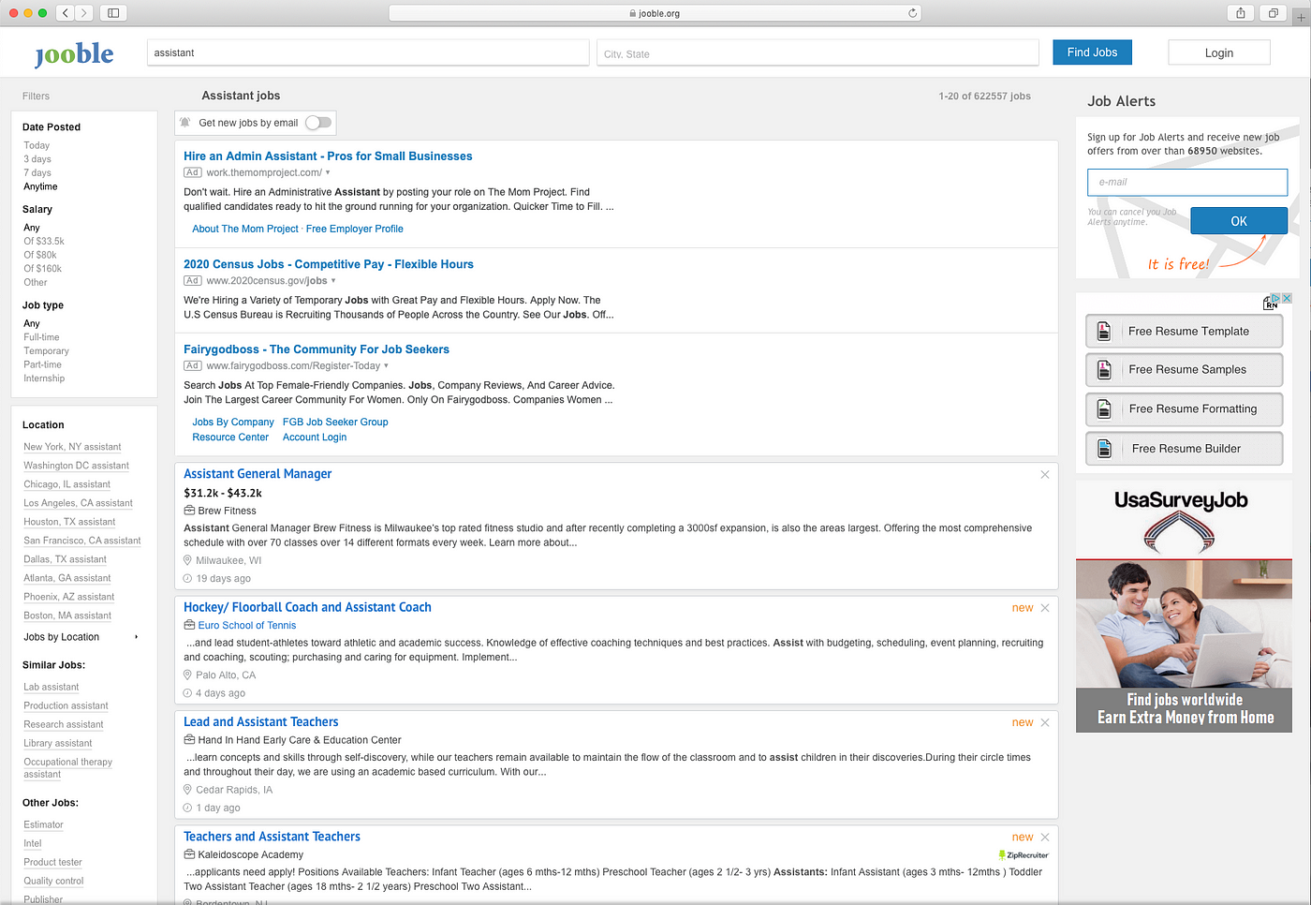Select salary filter Of $33.5k
This screenshot has width=1311, height=905.
click(44, 241)
